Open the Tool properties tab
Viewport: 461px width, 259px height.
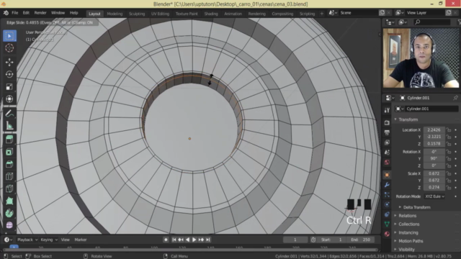pos(387,110)
